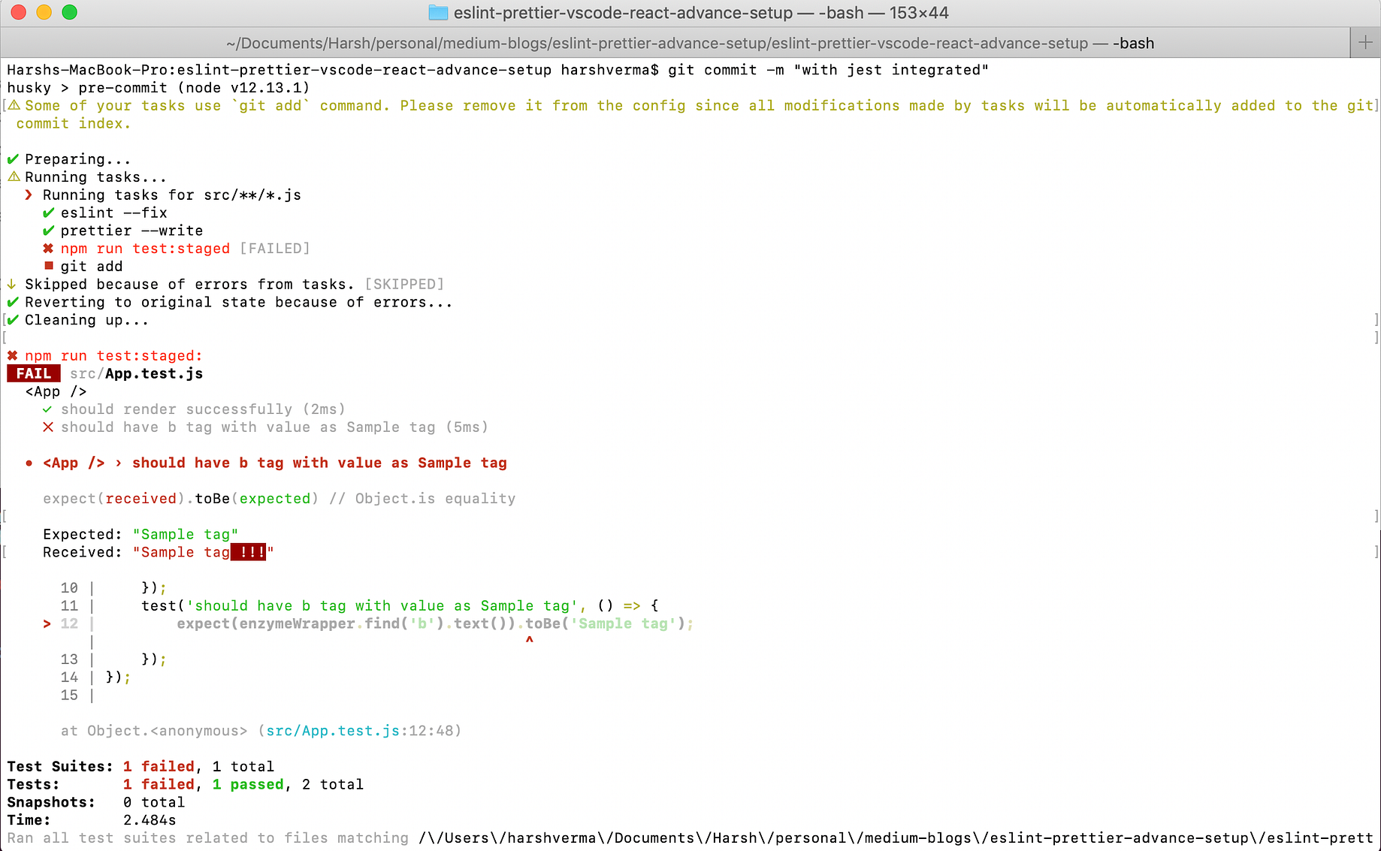1381x851 pixels.
Task: Click the 'Received:' label
Action: coord(83,553)
